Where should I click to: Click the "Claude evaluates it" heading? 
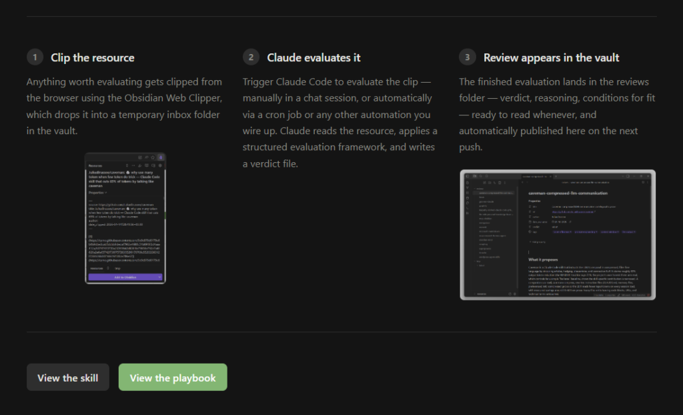pyautogui.click(x=313, y=57)
